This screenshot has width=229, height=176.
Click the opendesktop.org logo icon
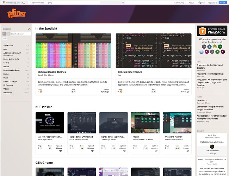(4, 2)
